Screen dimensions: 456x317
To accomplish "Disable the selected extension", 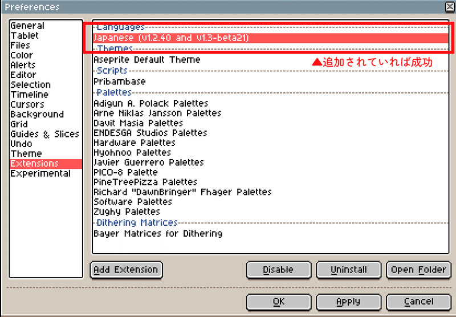I will (278, 270).
